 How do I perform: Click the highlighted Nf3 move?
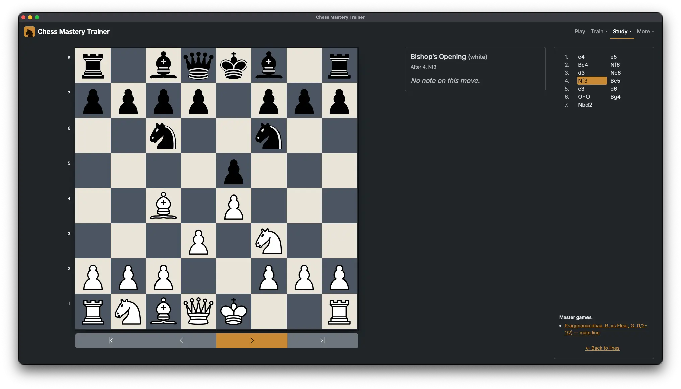[x=592, y=81]
